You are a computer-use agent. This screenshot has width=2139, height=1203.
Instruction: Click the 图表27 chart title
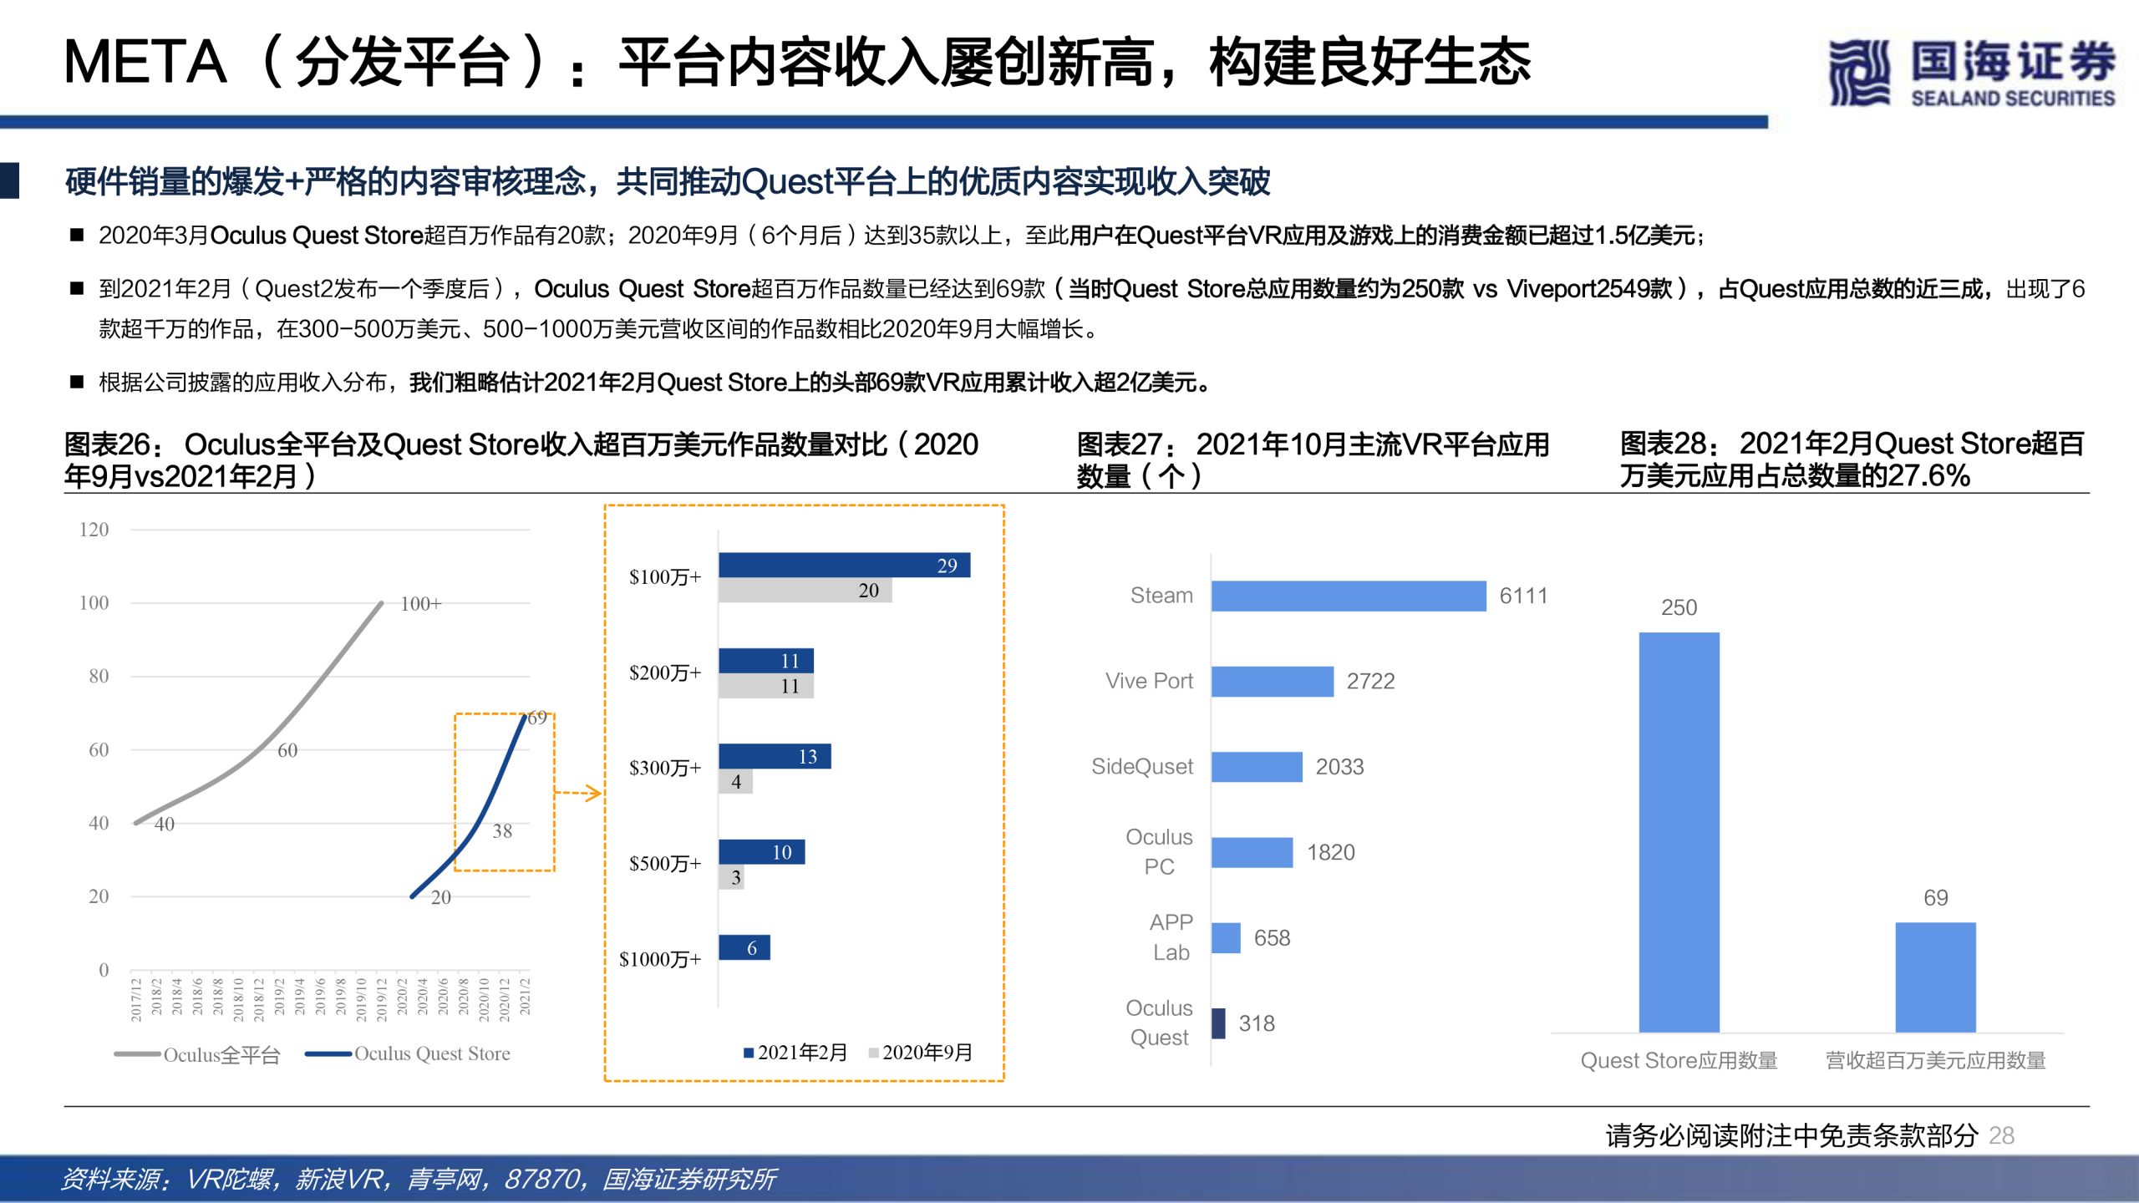pyautogui.click(x=1313, y=459)
